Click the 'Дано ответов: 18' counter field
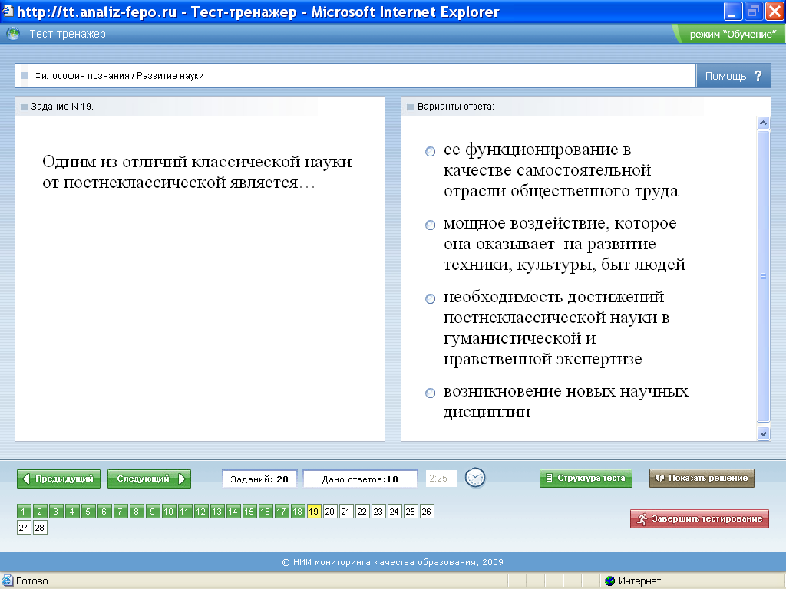This screenshot has height=589, width=786. tap(360, 479)
